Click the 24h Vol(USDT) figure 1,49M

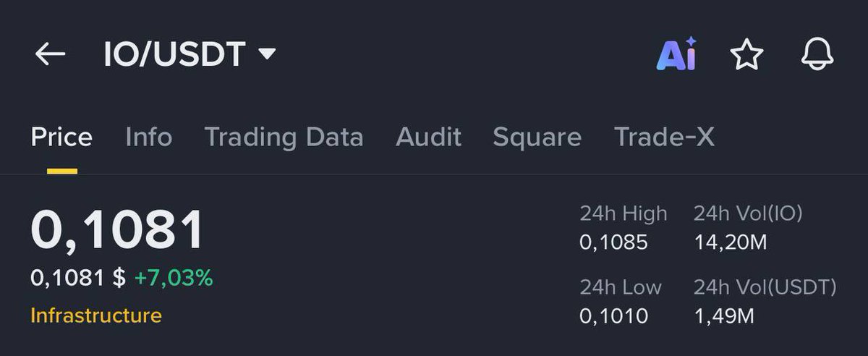point(724,315)
